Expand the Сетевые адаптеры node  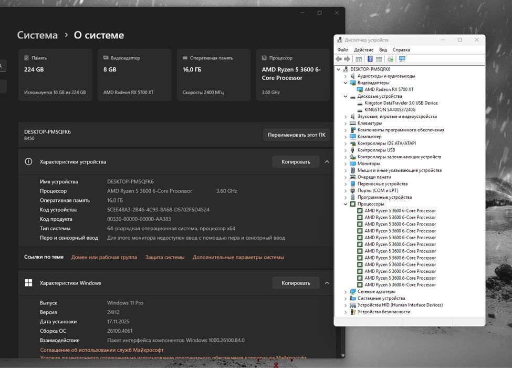(346, 292)
